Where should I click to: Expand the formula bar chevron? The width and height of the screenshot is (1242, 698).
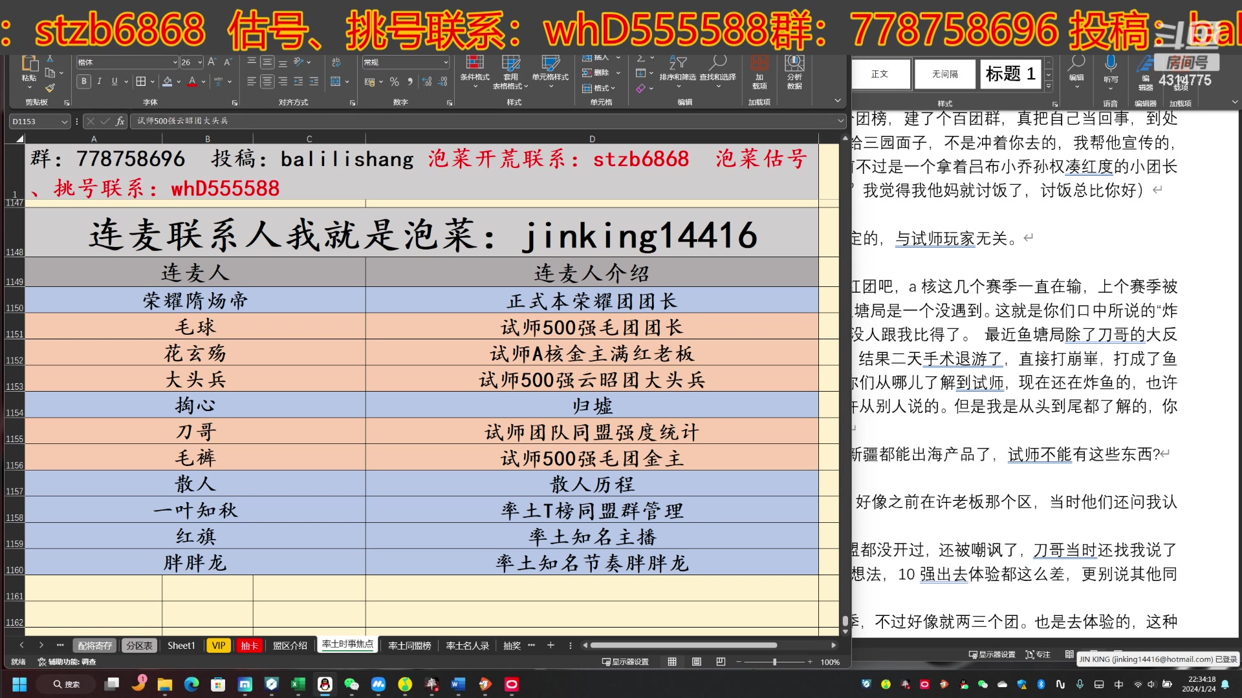[840, 121]
